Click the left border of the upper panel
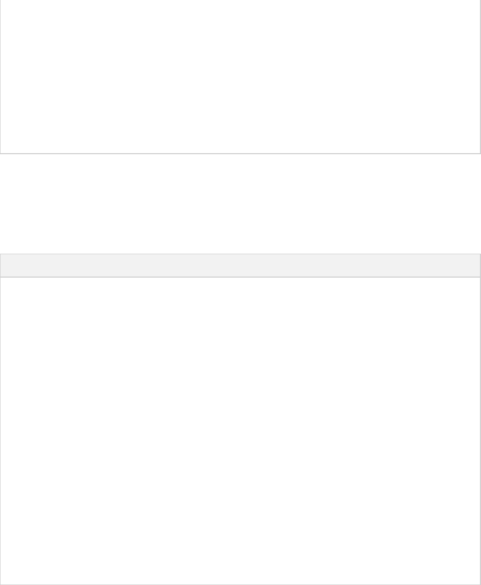 (x=1, y=77)
